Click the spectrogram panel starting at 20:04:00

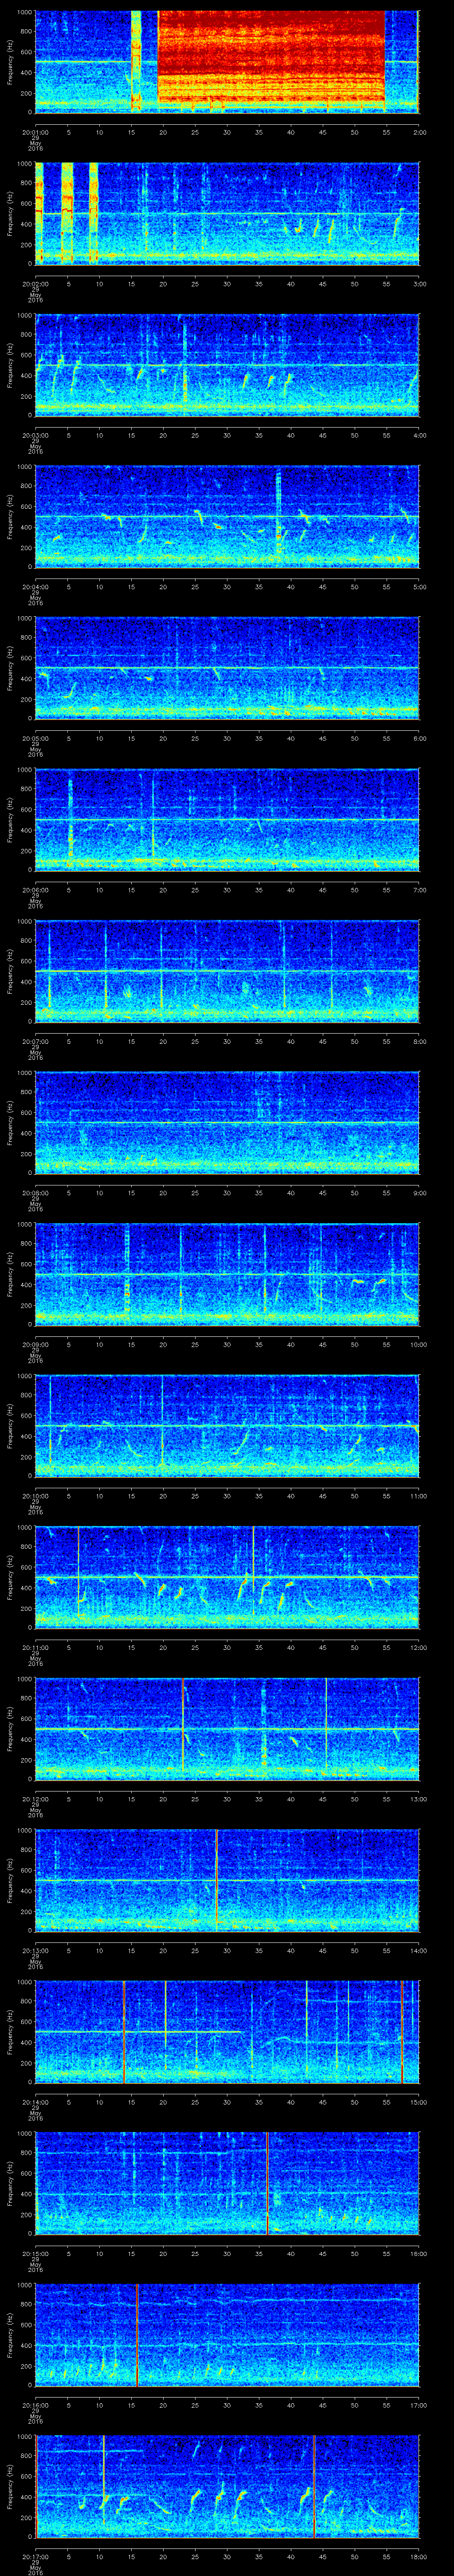coord(227,517)
